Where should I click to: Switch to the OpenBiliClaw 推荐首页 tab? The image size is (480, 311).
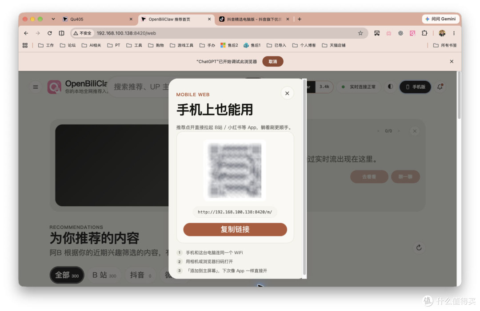point(176,19)
